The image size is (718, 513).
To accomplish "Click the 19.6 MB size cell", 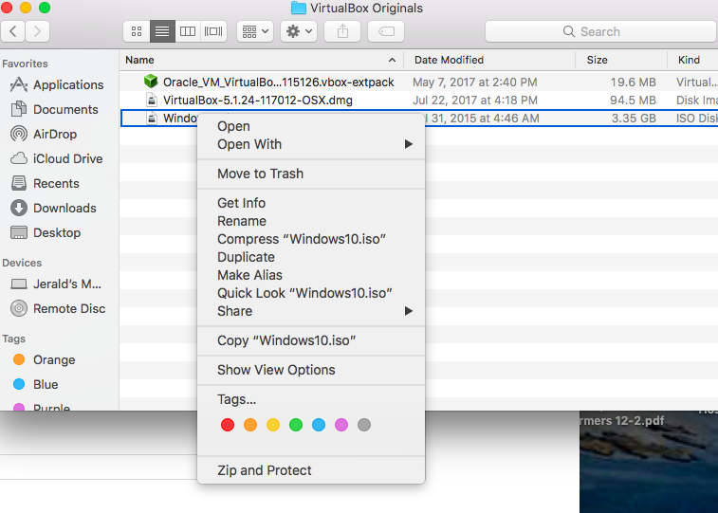I will 633,82.
